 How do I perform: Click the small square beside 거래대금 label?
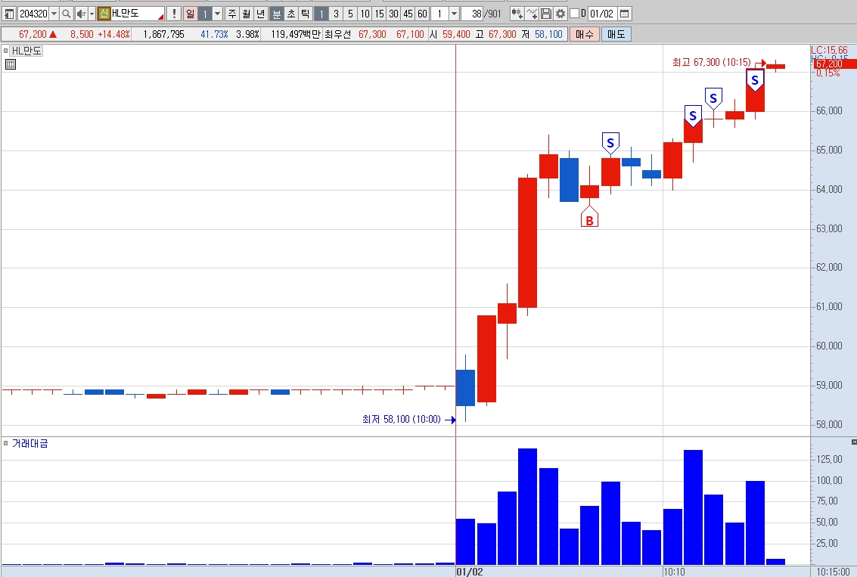pos(6,443)
